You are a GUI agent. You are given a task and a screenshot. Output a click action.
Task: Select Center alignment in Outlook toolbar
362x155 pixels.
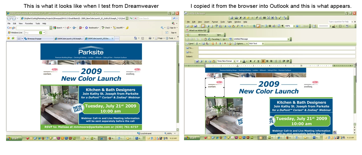pyautogui.click(x=267, y=61)
